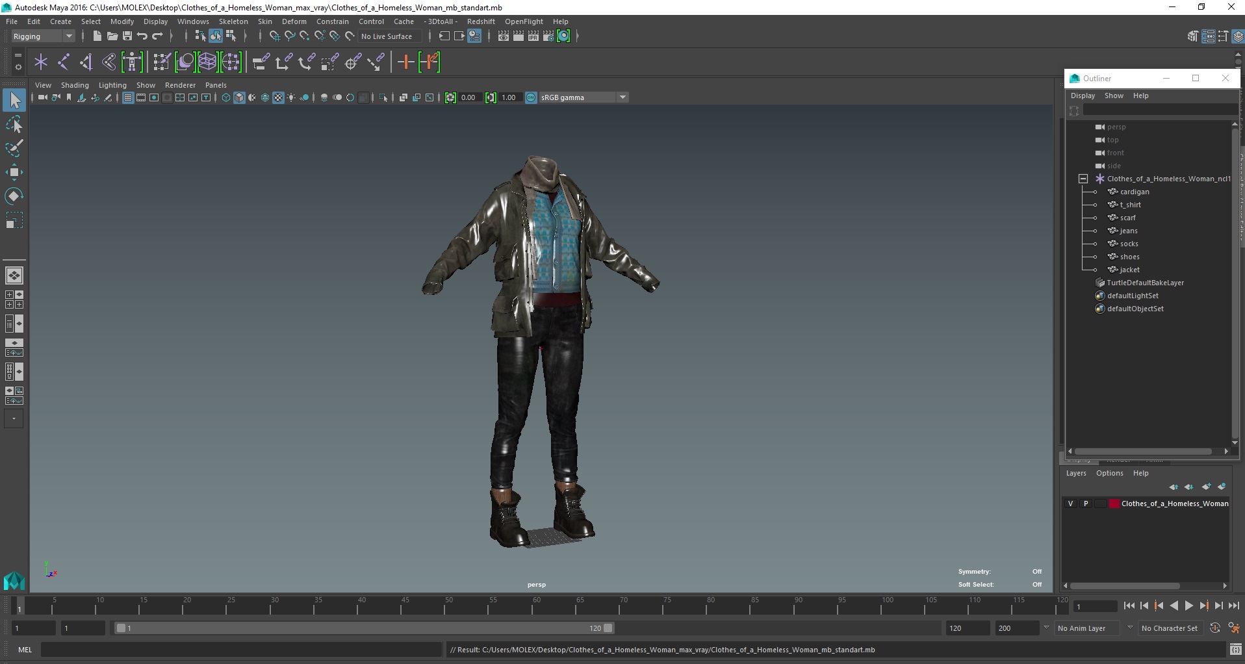The width and height of the screenshot is (1245, 664).
Task: Toggle Use All Lights viewport button
Action: [x=291, y=97]
